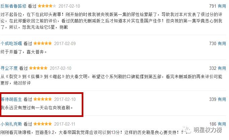
Task: Open user profile 寻尘不度
Action: pos(9,68)
